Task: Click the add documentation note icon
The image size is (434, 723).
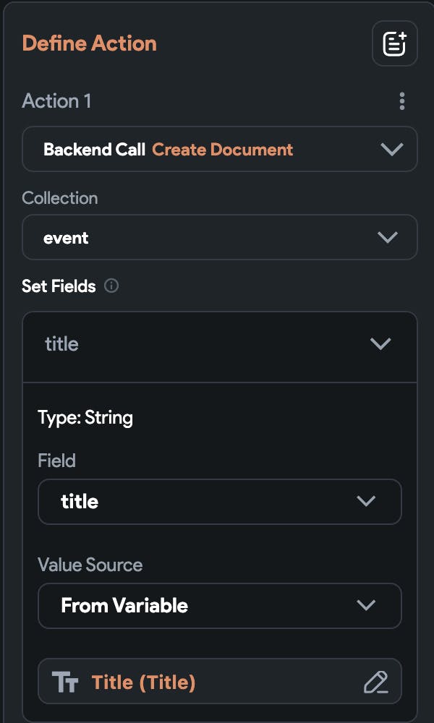Action: click(394, 44)
